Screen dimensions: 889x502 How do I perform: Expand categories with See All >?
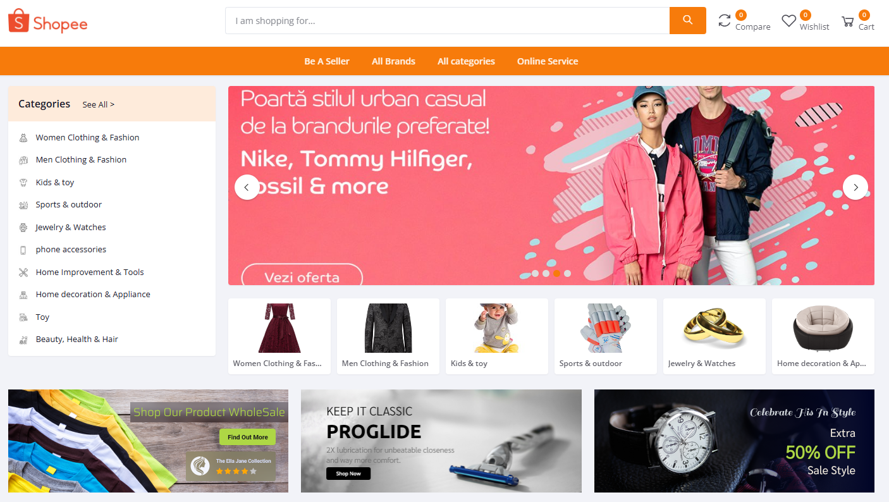coord(98,104)
